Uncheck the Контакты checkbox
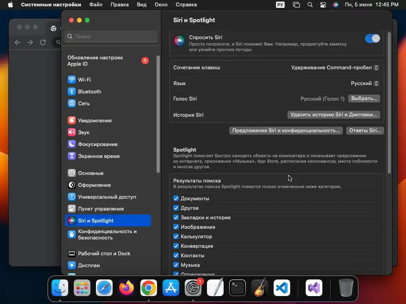This screenshot has width=406, height=304. 176,255
